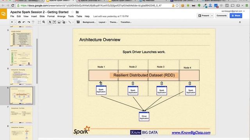Collapse the menus with double chevron

coord(240,22)
